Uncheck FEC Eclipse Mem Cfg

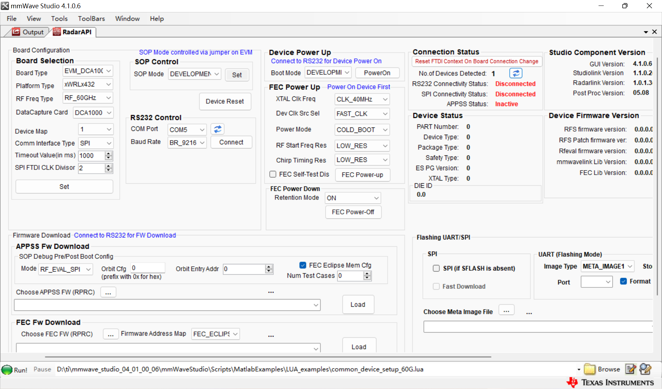tap(303, 265)
